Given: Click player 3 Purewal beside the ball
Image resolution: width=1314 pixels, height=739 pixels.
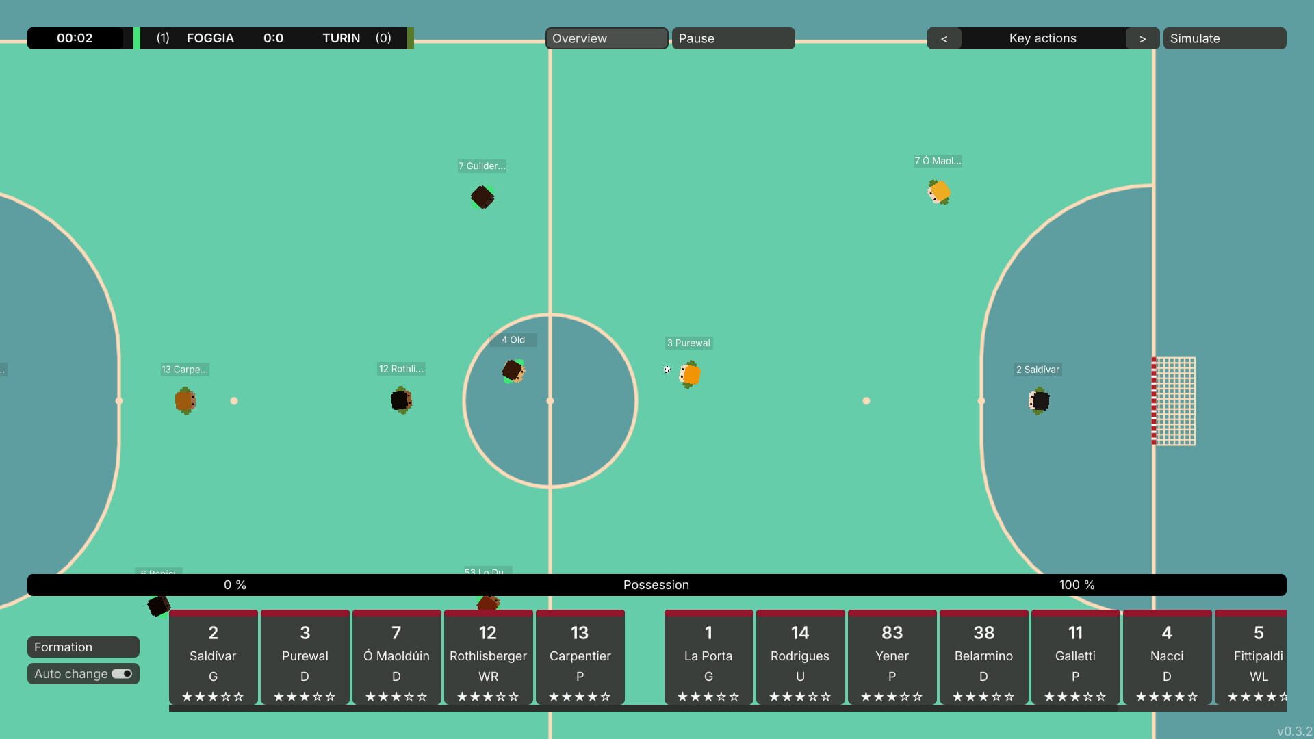Looking at the screenshot, I should tap(690, 374).
